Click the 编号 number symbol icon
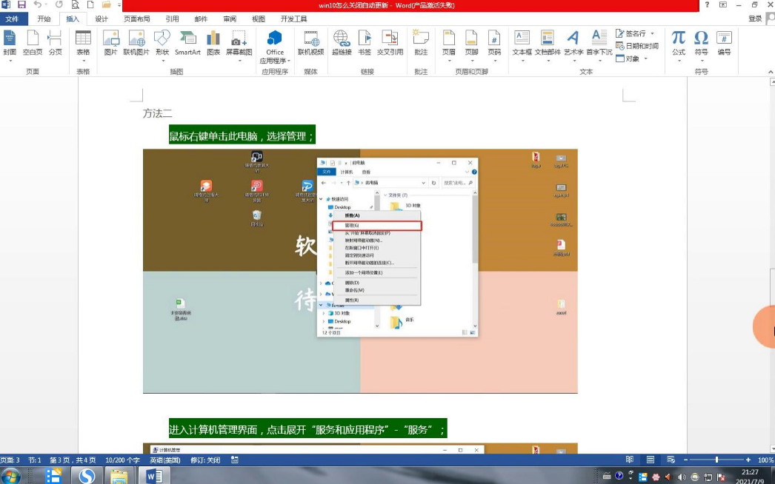775x484 pixels. pos(724,43)
